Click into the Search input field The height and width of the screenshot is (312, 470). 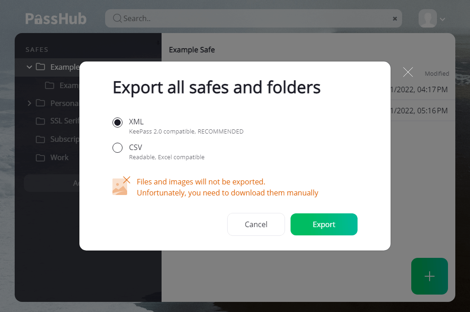[253, 18]
